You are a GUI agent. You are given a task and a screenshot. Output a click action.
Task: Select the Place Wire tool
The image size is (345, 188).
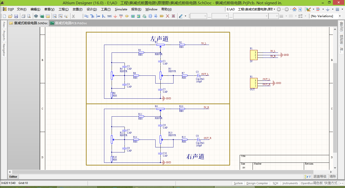coord(86,16)
